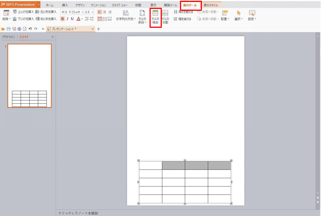321x216 pixels.
Task: Select slide 1 thumbnail in panel
Action: pos(29,76)
